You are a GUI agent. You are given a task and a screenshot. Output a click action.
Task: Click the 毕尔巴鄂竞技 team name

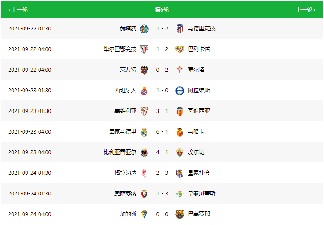pos(120,49)
